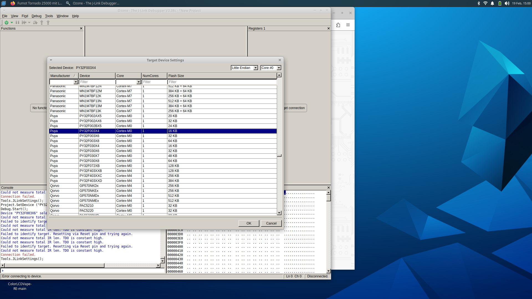The width and height of the screenshot is (532, 299).
Task: Open the Help menu
Action: tap(75, 16)
